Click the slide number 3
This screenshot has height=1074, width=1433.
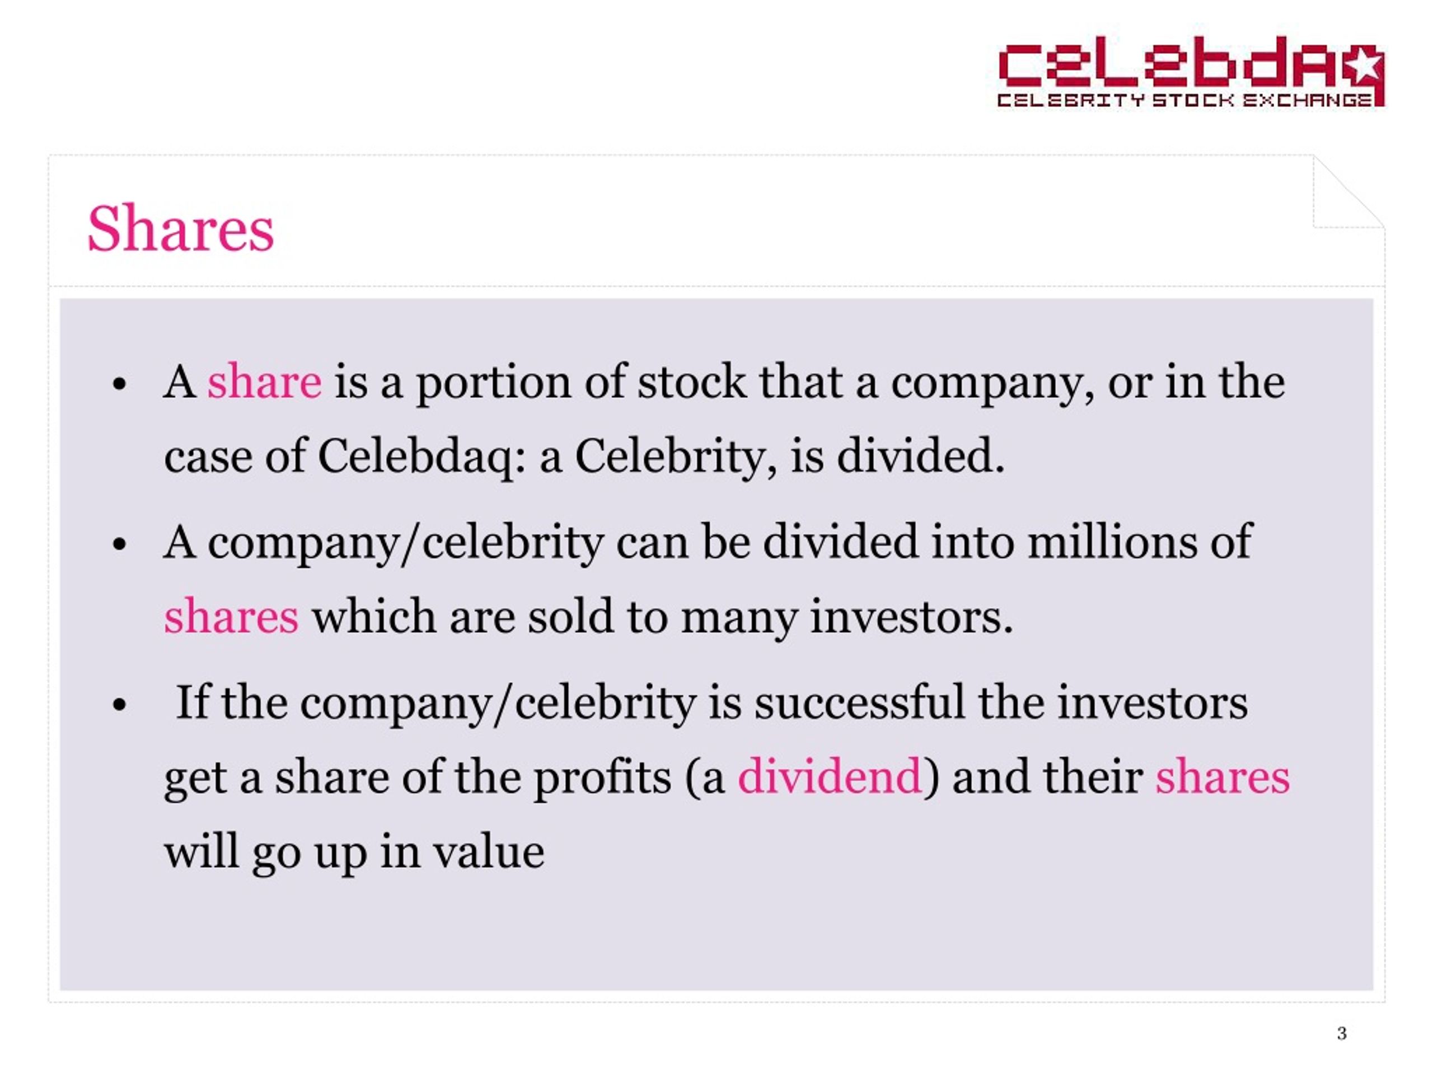[x=1342, y=1033]
